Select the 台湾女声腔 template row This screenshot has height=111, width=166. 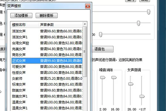47,43
